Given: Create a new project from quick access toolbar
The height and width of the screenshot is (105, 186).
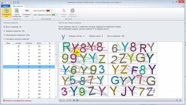Looking at the screenshot, I should click(7, 2).
